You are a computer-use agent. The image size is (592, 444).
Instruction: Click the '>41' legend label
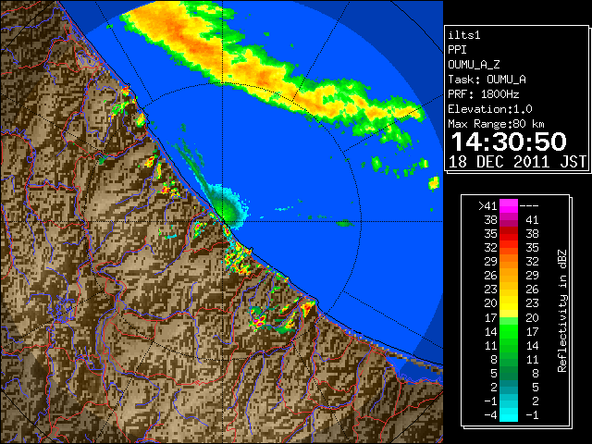coord(487,206)
